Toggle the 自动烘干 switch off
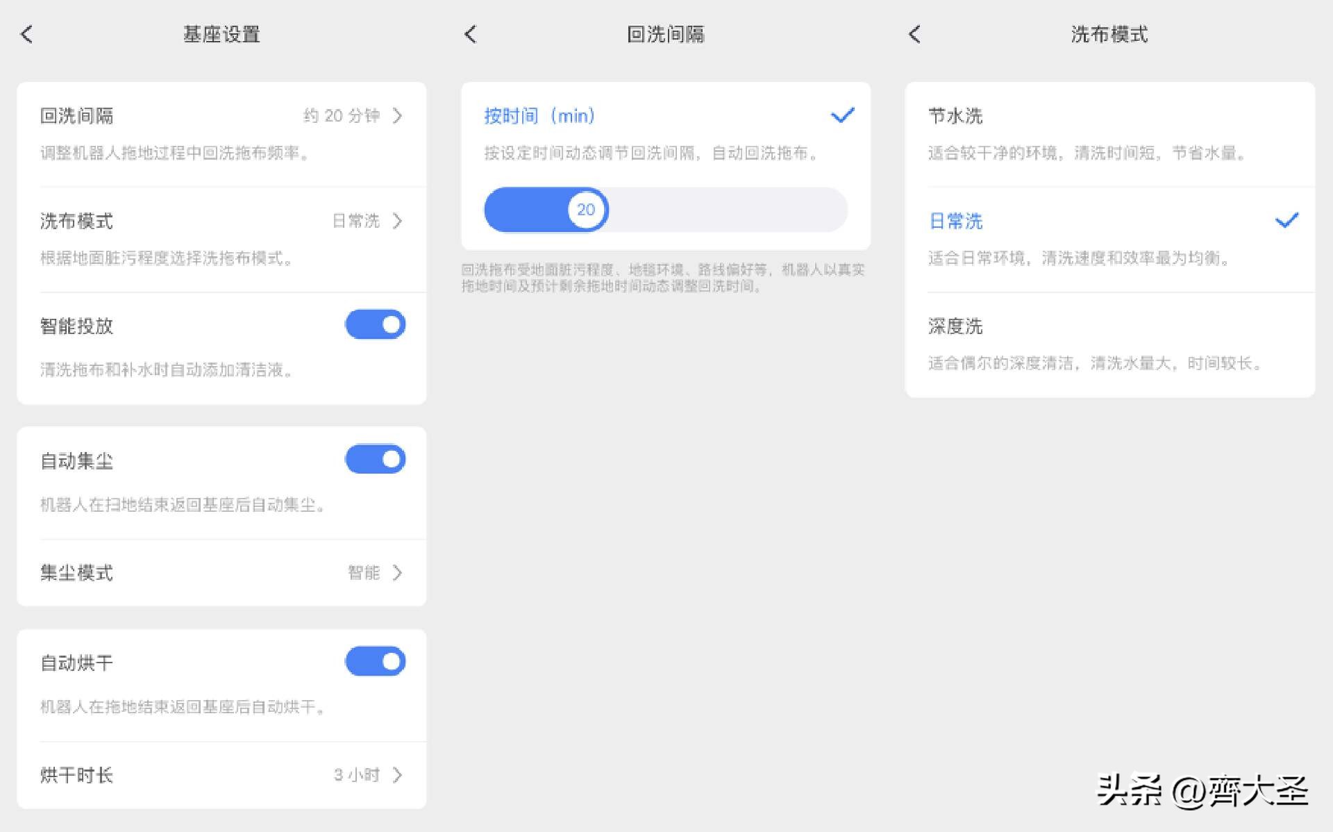Viewport: 1333px width, 832px height. point(375,661)
